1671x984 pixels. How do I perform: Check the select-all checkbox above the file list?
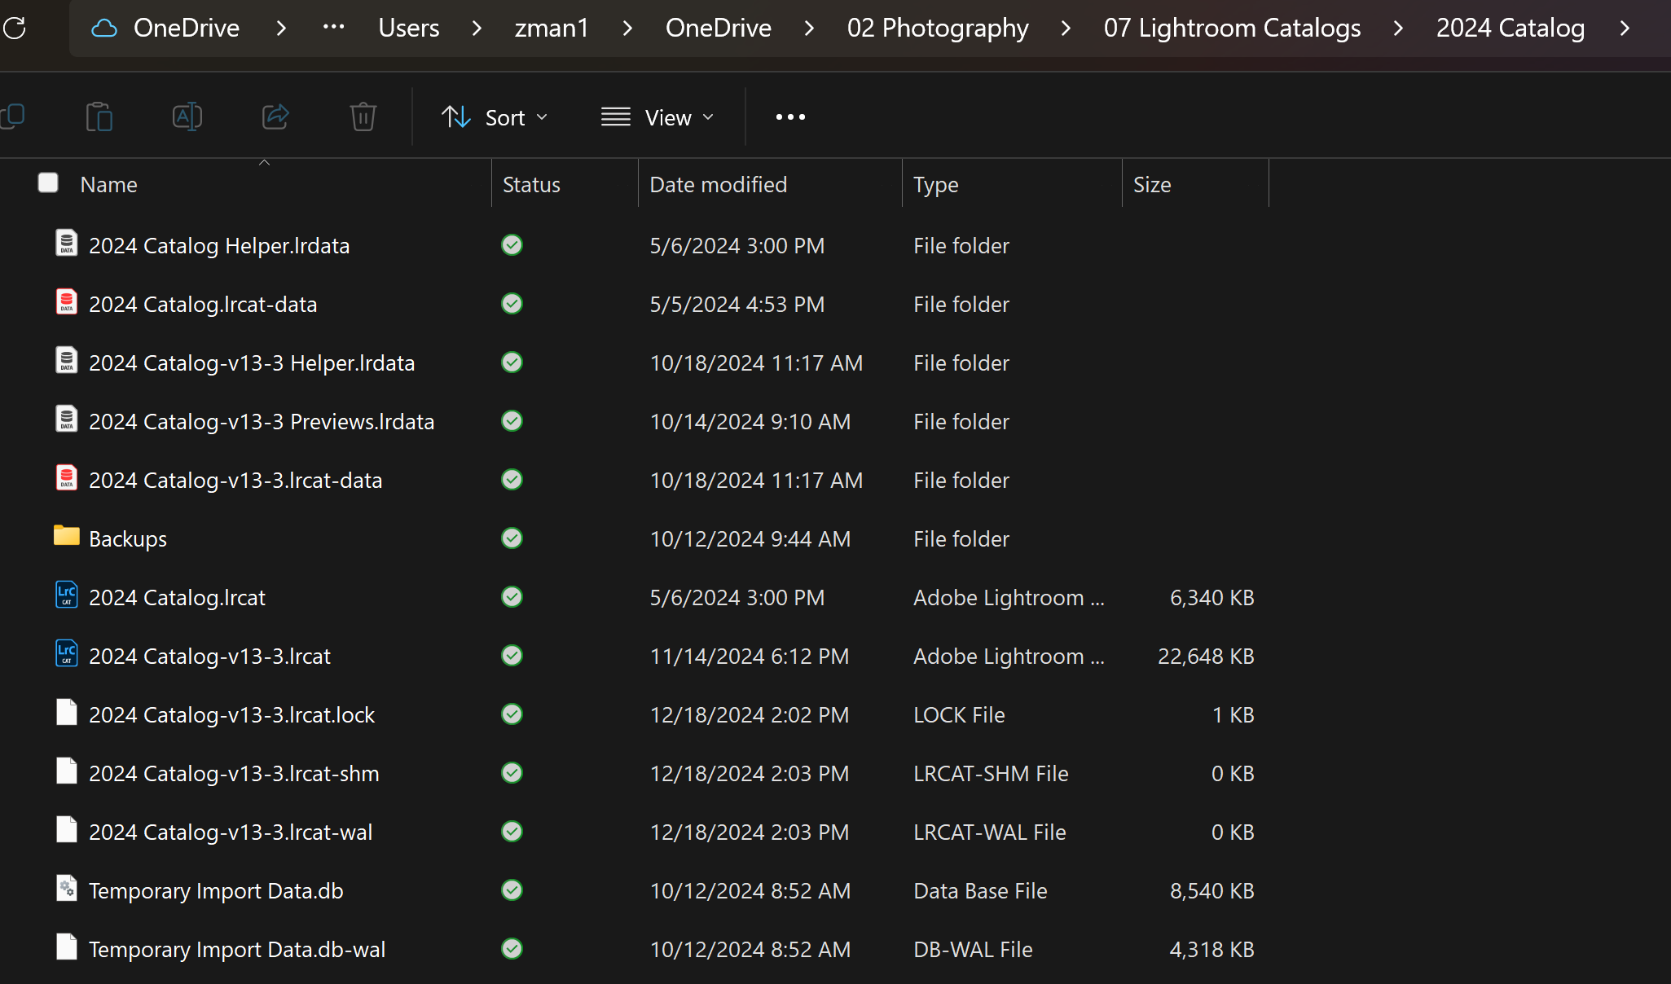pos(48,182)
